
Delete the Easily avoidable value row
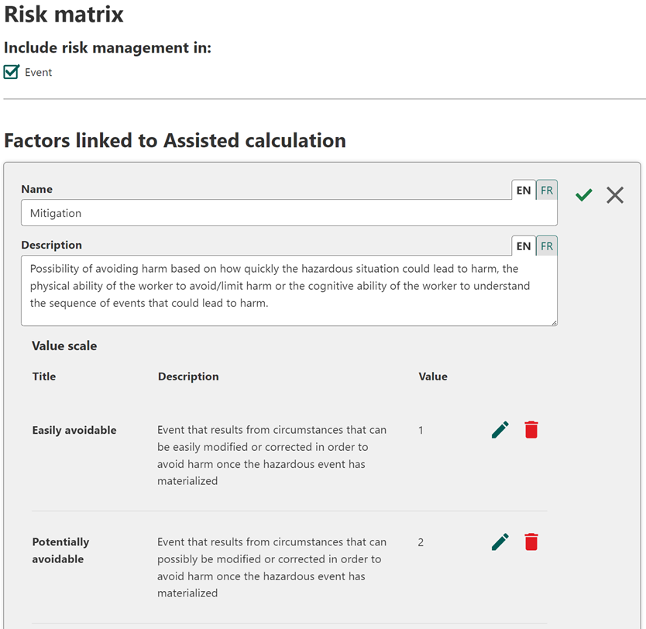[x=531, y=430]
